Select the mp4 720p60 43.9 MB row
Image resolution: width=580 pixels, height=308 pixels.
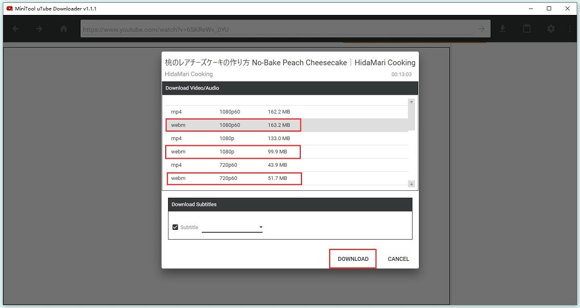point(285,165)
